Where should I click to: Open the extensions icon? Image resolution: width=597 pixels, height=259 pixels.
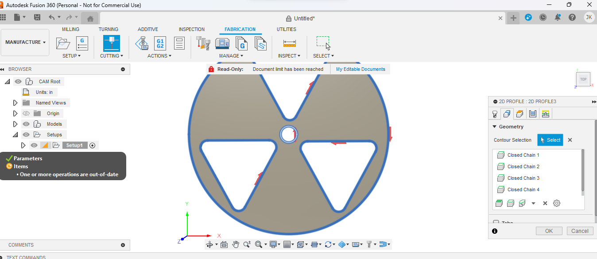pyautogui.click(x=528, y=17)
